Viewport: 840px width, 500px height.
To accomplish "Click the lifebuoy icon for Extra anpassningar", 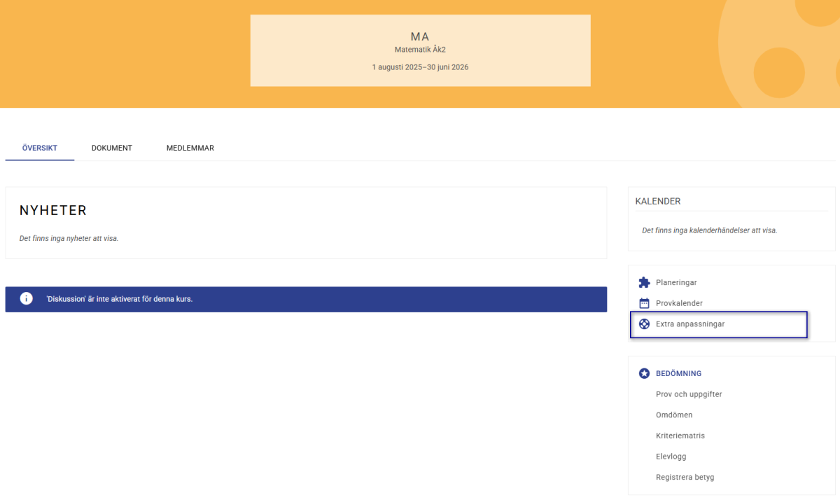I will click(644, 324).
